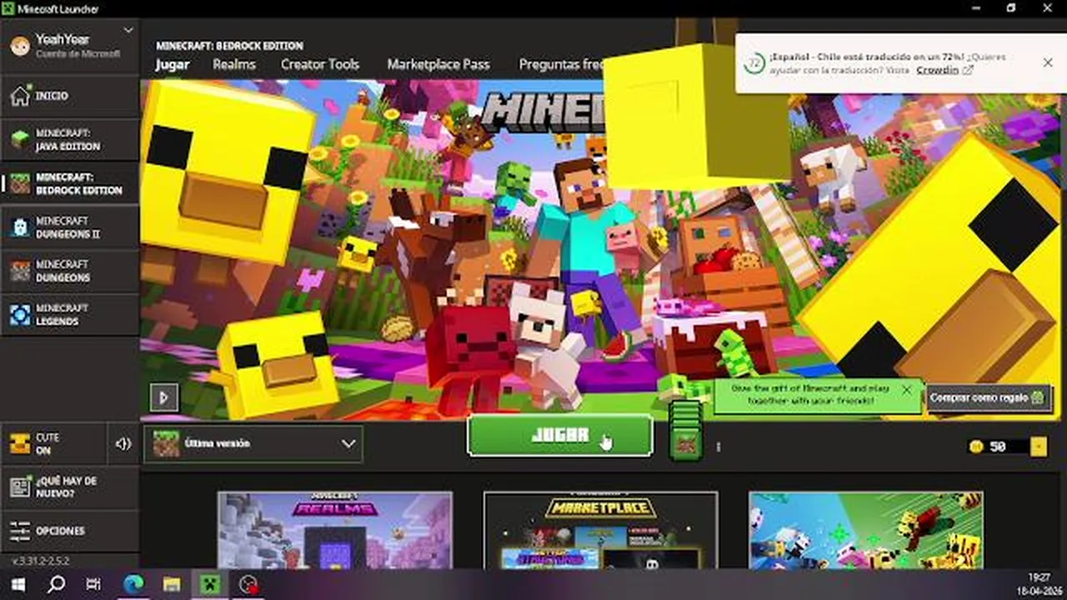Switch to the Jugar tab
This screenshot has width=1067, height=600.
point(173,64)
